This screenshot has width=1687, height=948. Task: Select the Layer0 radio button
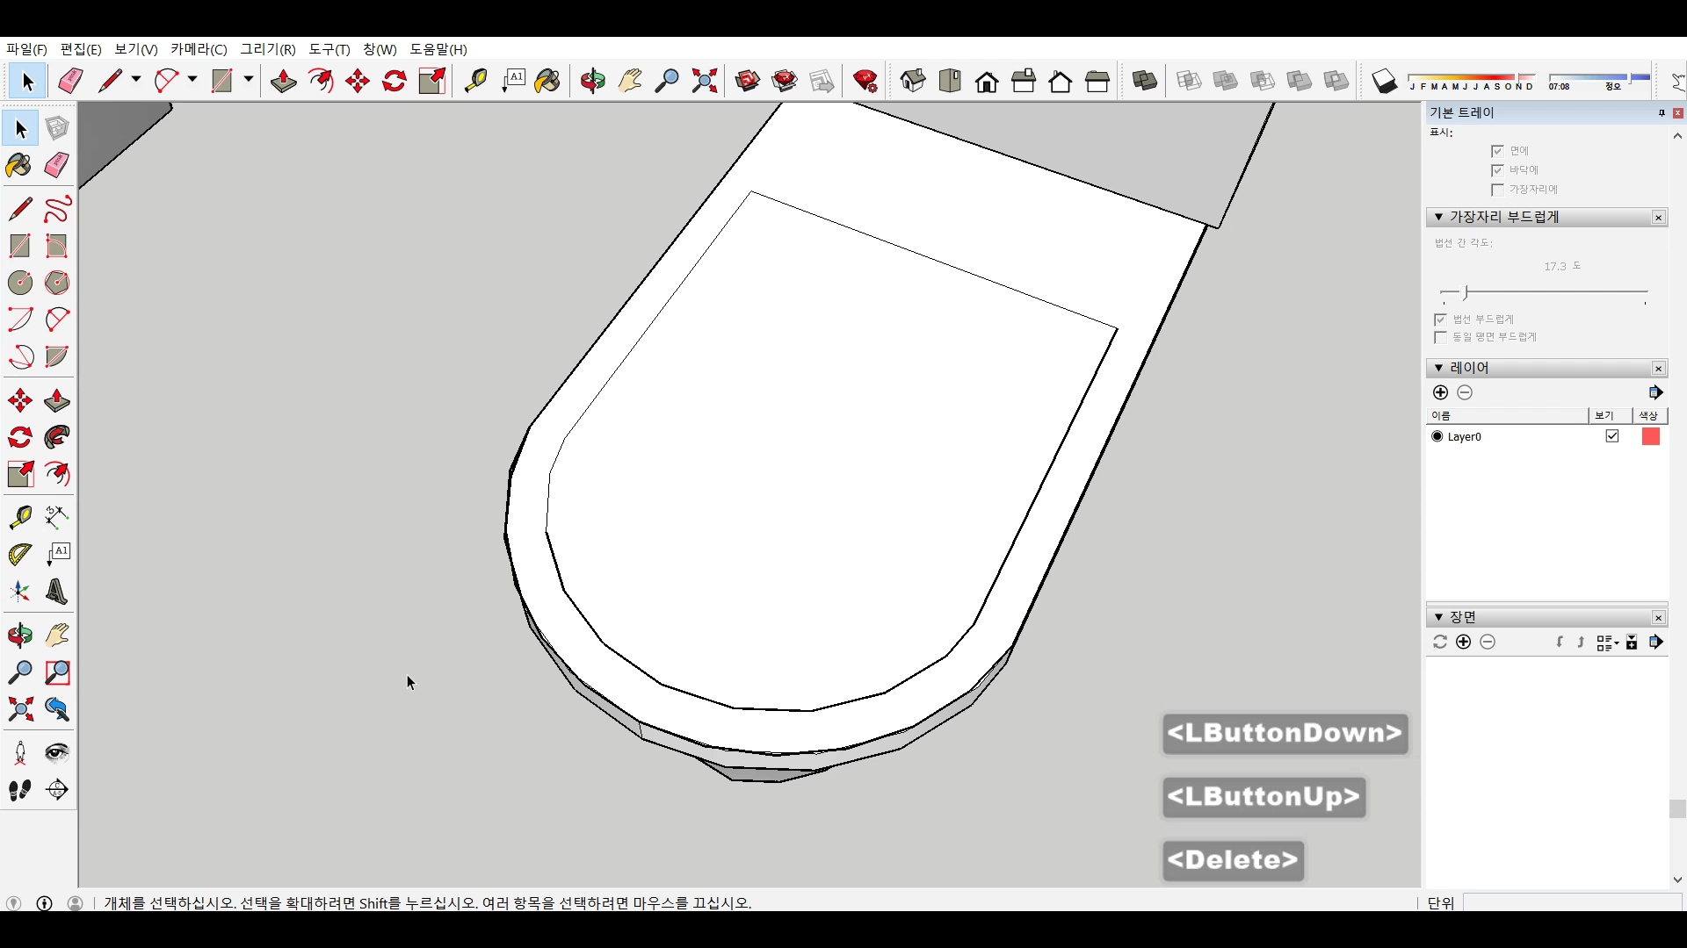point(1437,436)
